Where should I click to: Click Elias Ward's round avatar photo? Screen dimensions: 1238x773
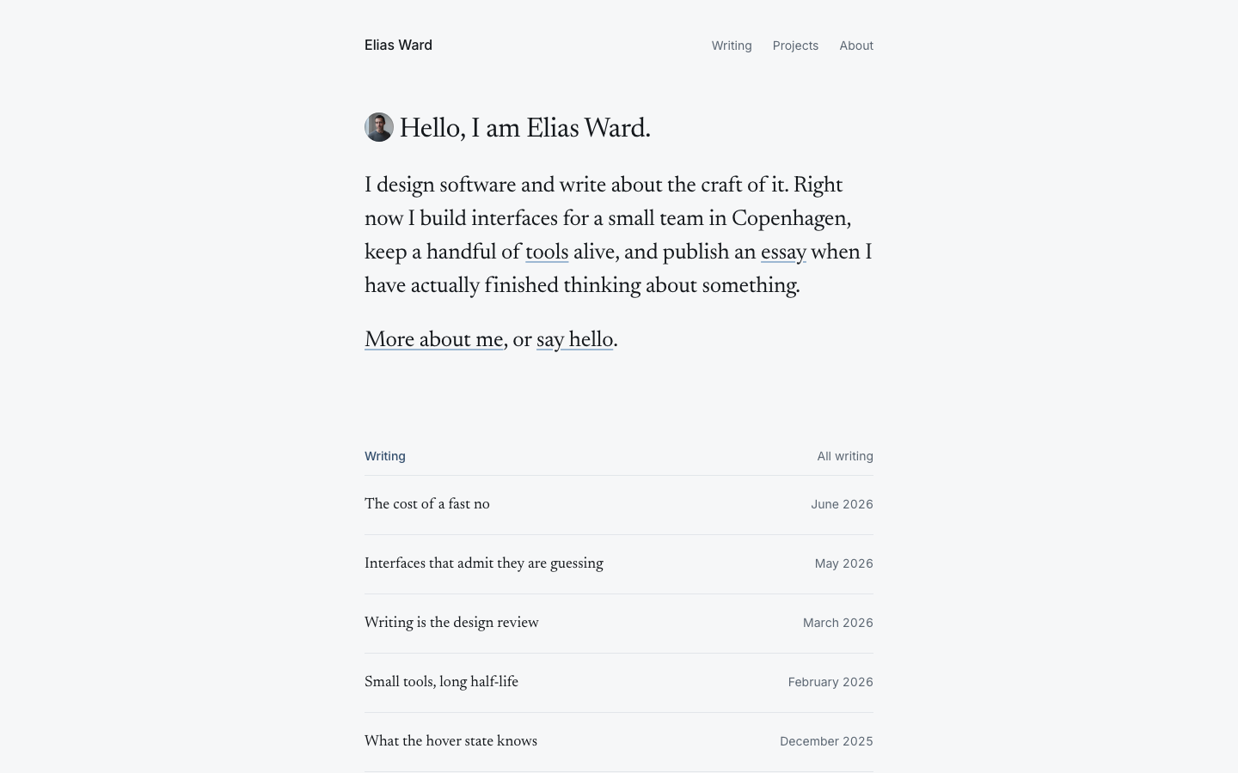(379, 127)
